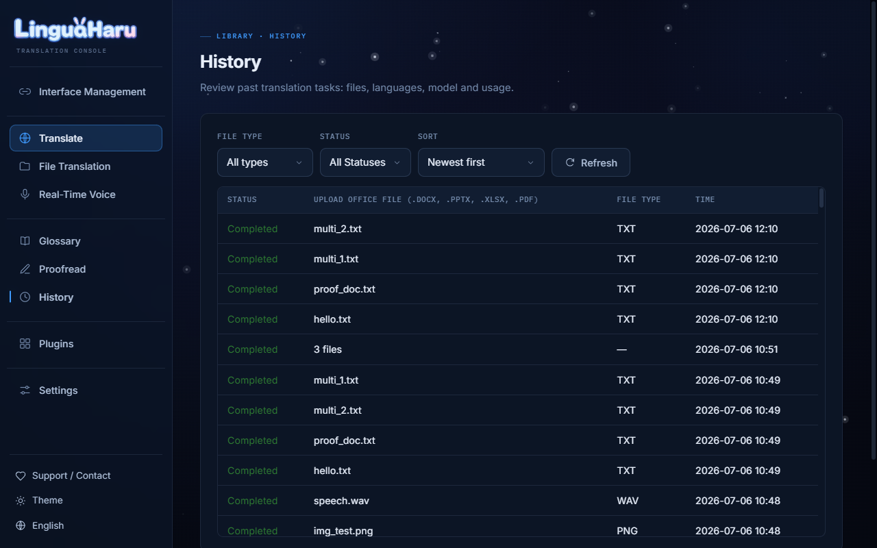Click the chevron in 'All types' dropdown

click(299, 163)
